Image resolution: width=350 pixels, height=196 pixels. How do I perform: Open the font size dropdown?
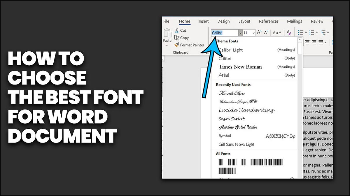(253, 33)
